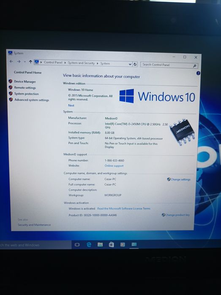This screenshot has height=295, width=221.
Task: Read the Microsoft Software License Terms link
Action: pos(123,208)
